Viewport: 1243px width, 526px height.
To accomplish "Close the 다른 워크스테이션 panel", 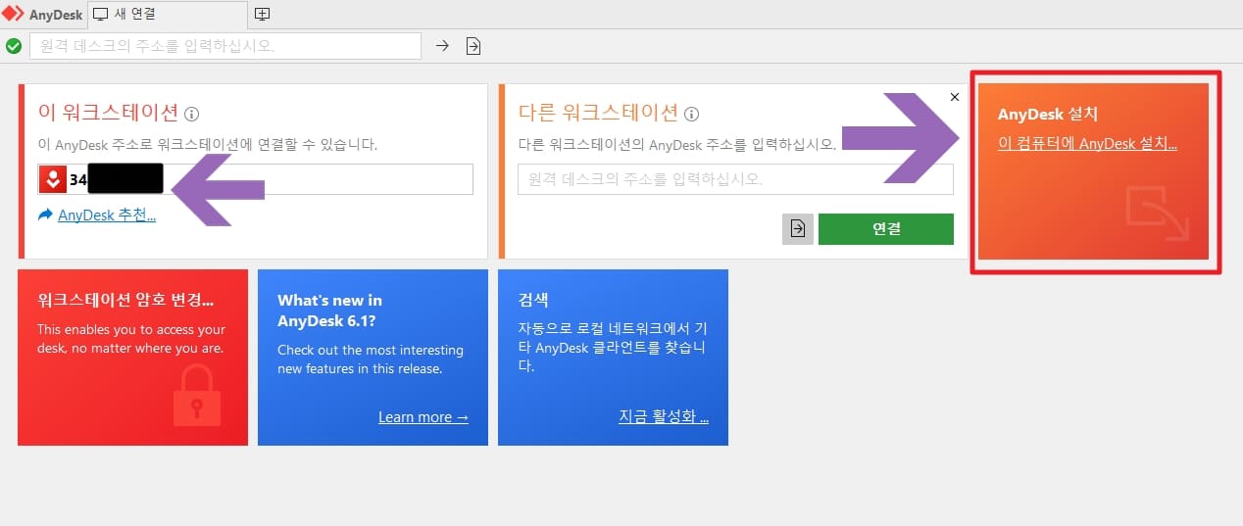I will click(x=955, y=97).
